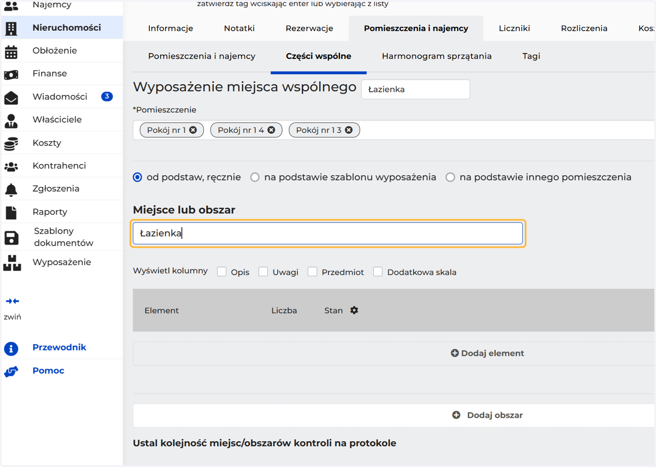
Task: Tick the Dodatkowa skala checkbox
Action: [378, 272]
